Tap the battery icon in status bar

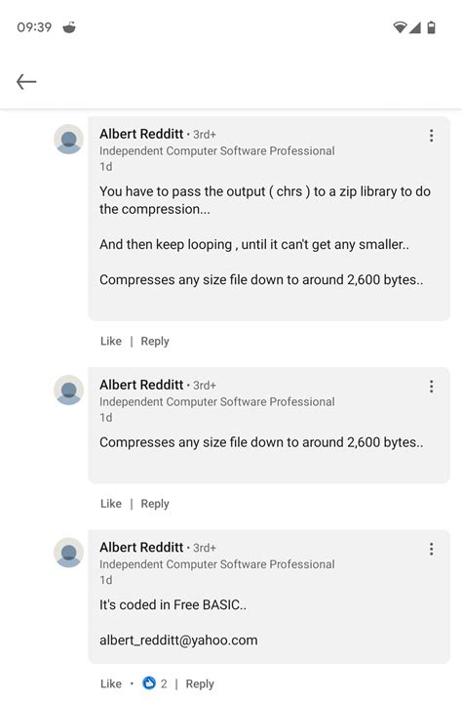(x=431, y=27)
